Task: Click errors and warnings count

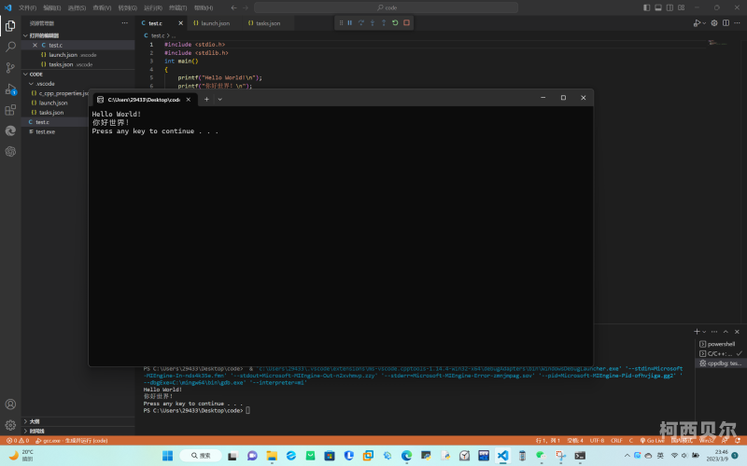Action: [18, 441]
